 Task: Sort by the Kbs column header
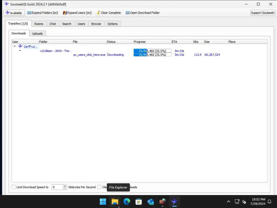coord(198,42)
